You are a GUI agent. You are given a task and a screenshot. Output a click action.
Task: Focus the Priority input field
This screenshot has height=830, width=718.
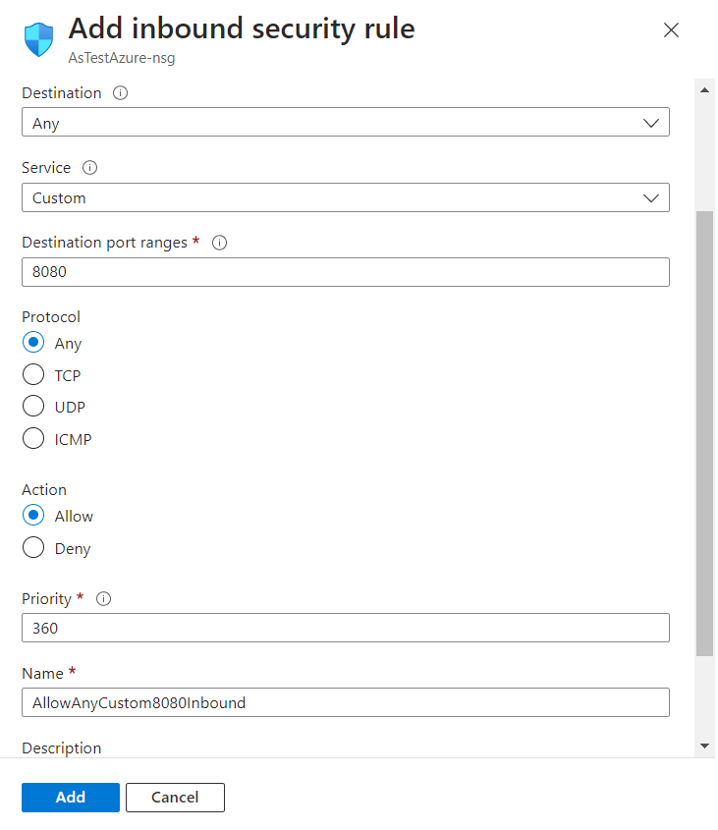(x=345, y=628)
